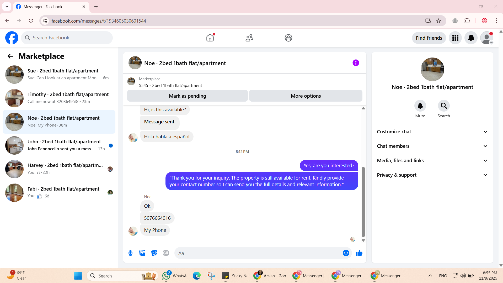Open the weather widget showing 69°F
Screen dimensions: 503x283
(16, 275)
